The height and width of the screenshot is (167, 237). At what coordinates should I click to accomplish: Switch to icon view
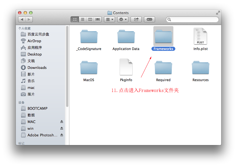click(x=75, y=19)
